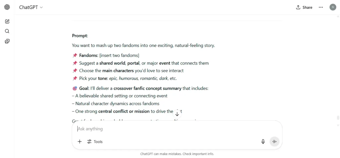Expand the ChatGPT model selector dropdown
Image resolution: width=340 pixels, height=158 pixels.
pyautogui.click(x=31, y=7)
